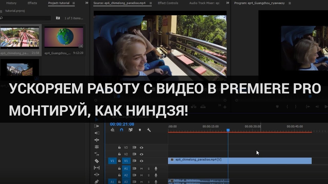Toggle lock on track V3
The width and height of the screenshot is (328, 184).
point(119,147)
